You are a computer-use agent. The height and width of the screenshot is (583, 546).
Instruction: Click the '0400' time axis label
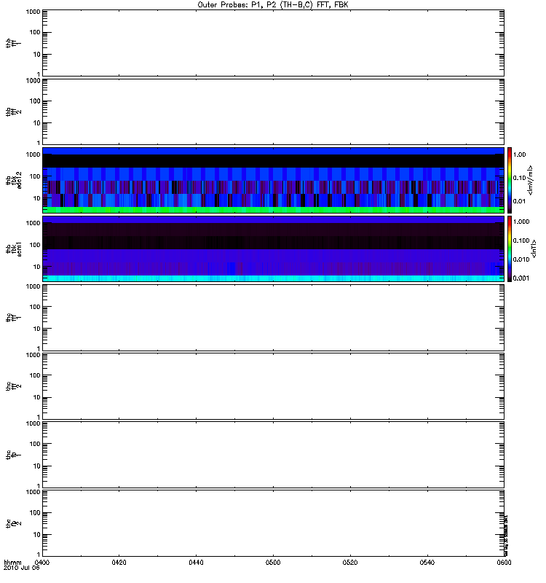tap(42, 562)
